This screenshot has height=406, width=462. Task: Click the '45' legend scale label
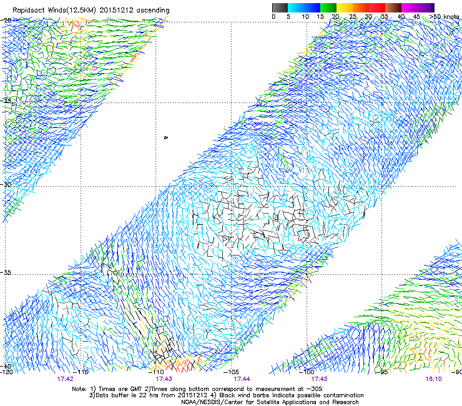tap(416, 17)
